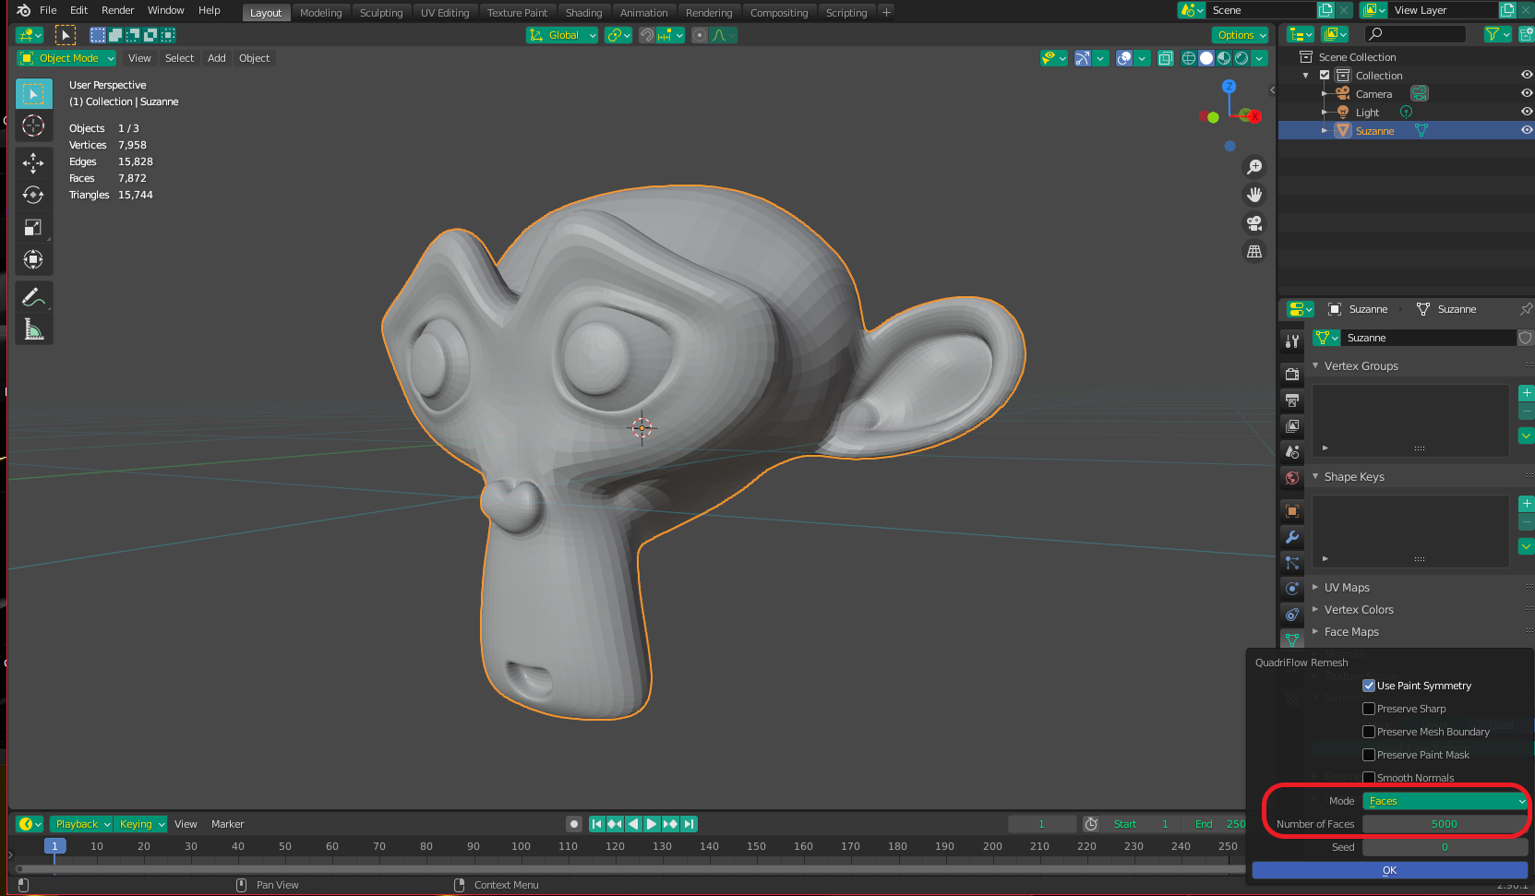Add a new workspace tab

(886, 12)
